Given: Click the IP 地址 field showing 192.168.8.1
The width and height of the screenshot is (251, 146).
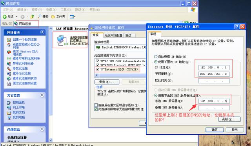Looking at the screenshot, I should pyautogui.click(x=214, y=67).
